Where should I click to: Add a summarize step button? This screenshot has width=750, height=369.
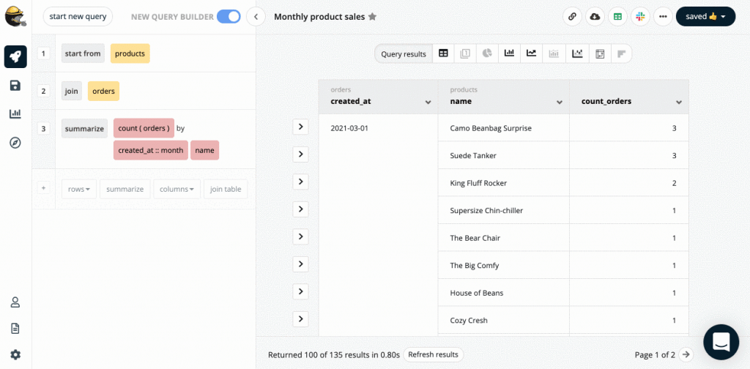coord(125,189)
